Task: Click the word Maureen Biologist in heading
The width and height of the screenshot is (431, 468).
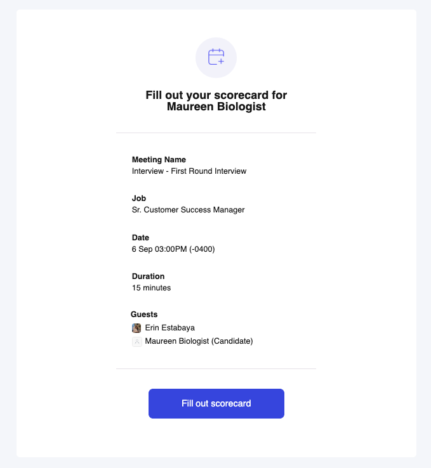Action: [x=216, y=107]
